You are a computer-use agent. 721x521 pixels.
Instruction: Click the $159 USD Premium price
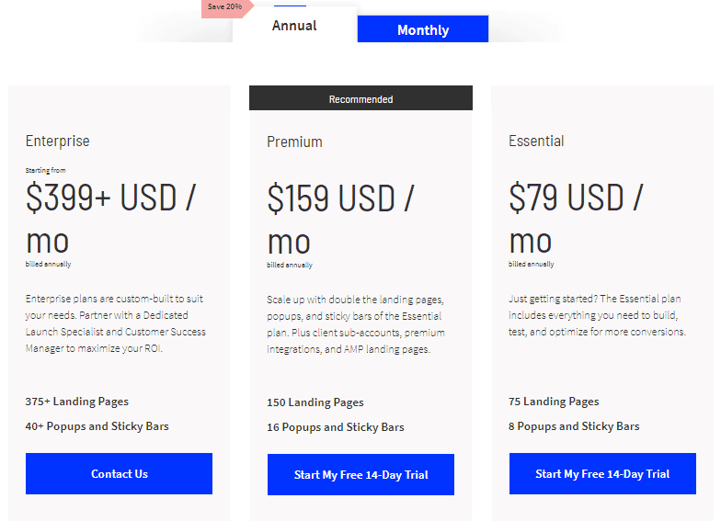[340, 220]
